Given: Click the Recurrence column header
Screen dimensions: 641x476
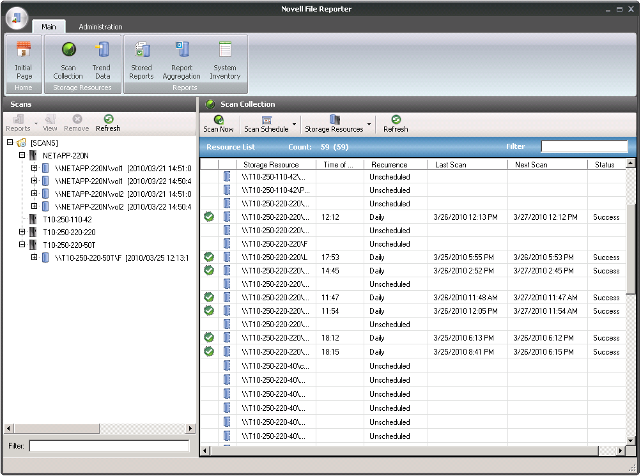Looking at the screenshot, I should click(x=389, y=165).
